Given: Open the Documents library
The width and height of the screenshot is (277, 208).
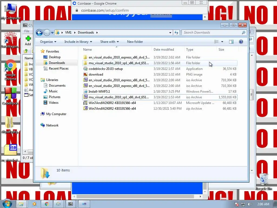Looking at the screenshot, I should (57, 86).
